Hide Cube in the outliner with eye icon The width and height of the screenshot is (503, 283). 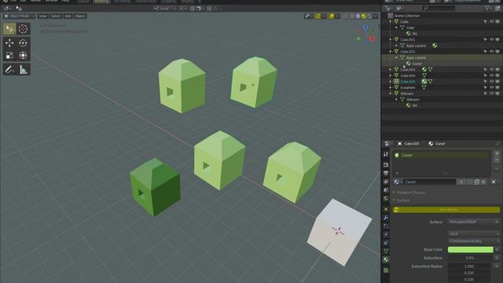[491, 21]
